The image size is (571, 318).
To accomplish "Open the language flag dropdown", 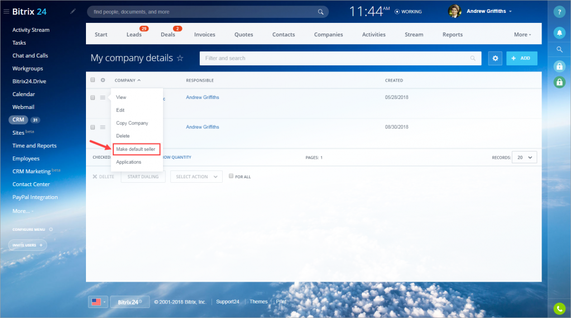I will (98, 302).
